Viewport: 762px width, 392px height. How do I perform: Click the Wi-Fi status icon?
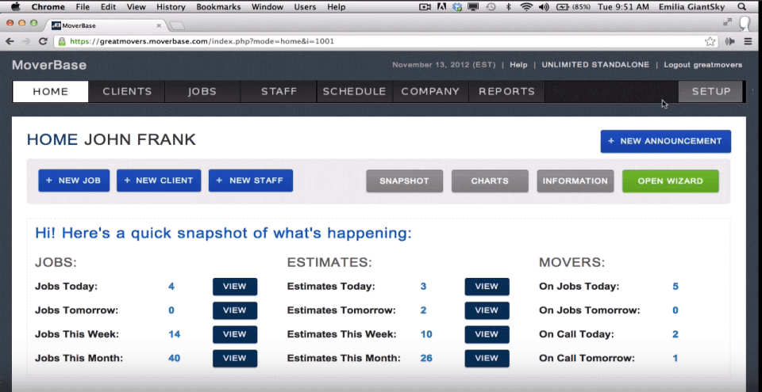[525, 7]
